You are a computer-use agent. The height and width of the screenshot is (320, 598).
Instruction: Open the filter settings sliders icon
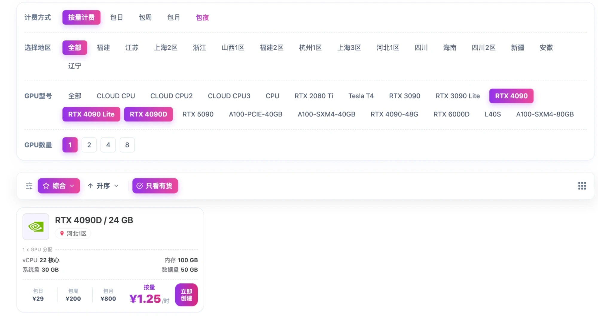click(x=29, y=186)
